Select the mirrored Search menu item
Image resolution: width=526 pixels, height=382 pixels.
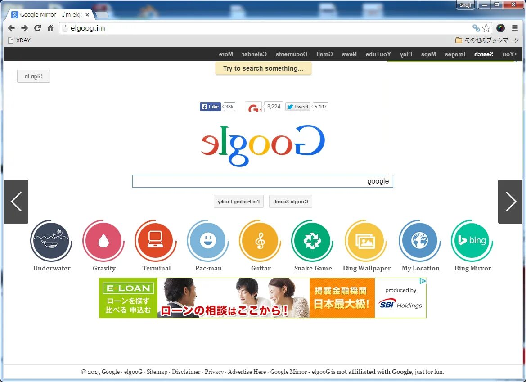pos(483,54)
